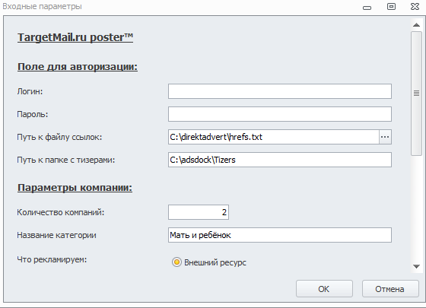Maximize the Входные параметры window
The width and height of the screenshot is (426, 308).
point(391,7)
